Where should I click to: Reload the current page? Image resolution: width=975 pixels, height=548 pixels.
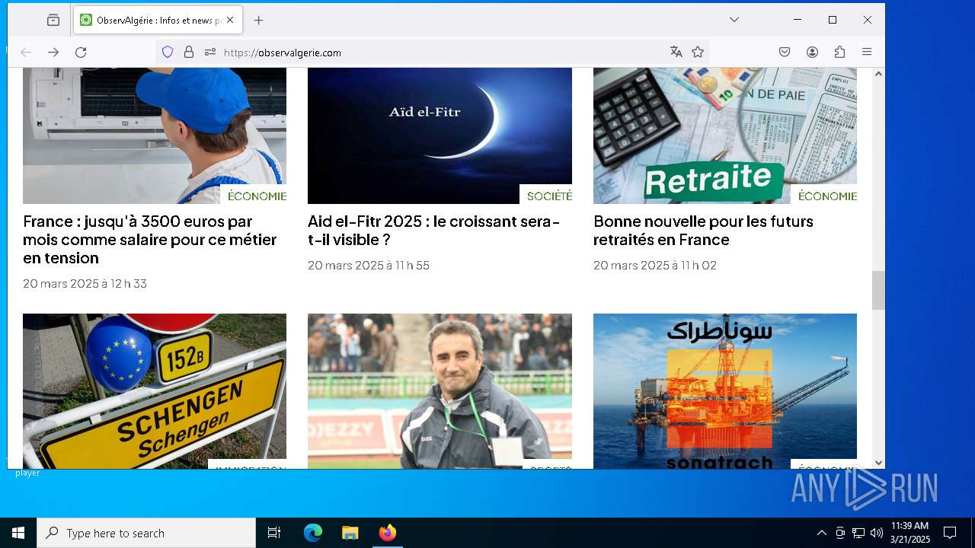(x=81, y=53)
